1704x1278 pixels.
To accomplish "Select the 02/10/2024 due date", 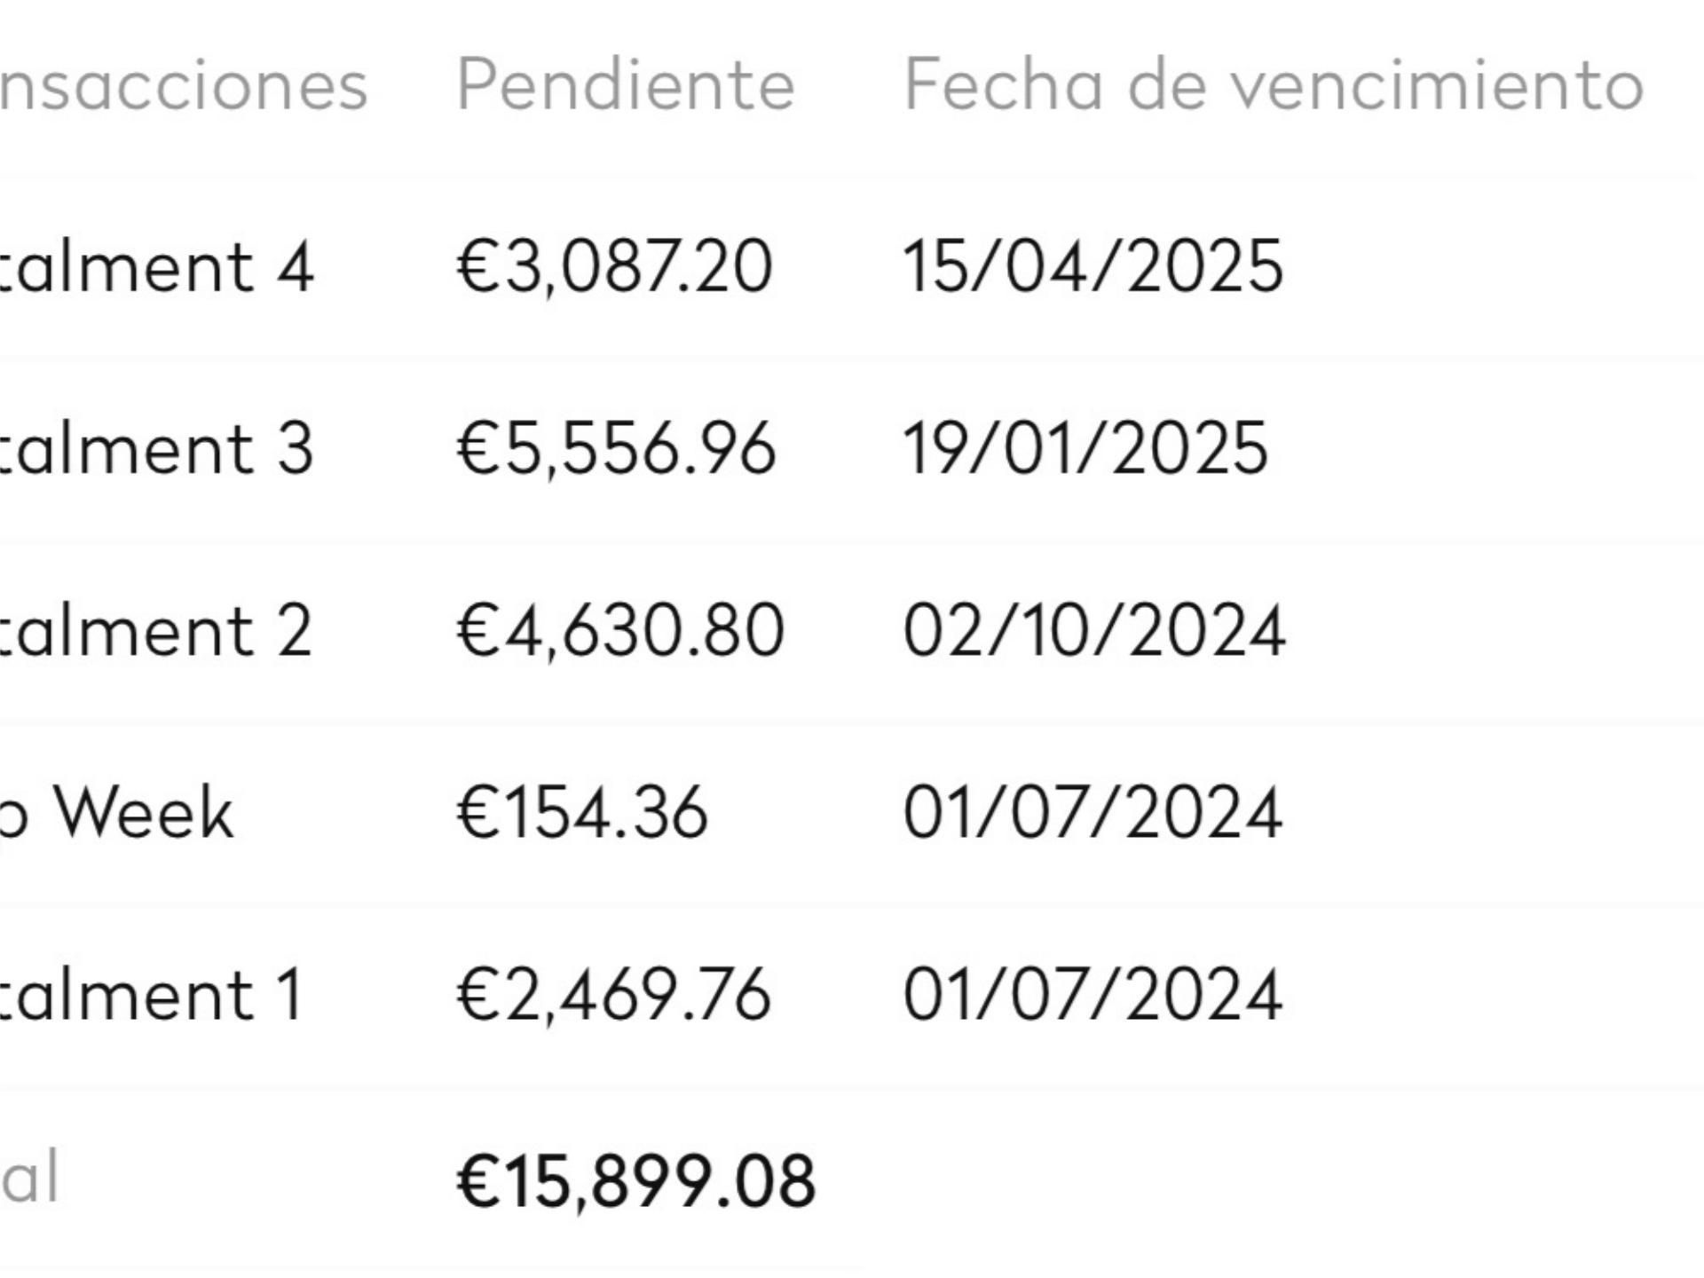I will (1093, 631).
